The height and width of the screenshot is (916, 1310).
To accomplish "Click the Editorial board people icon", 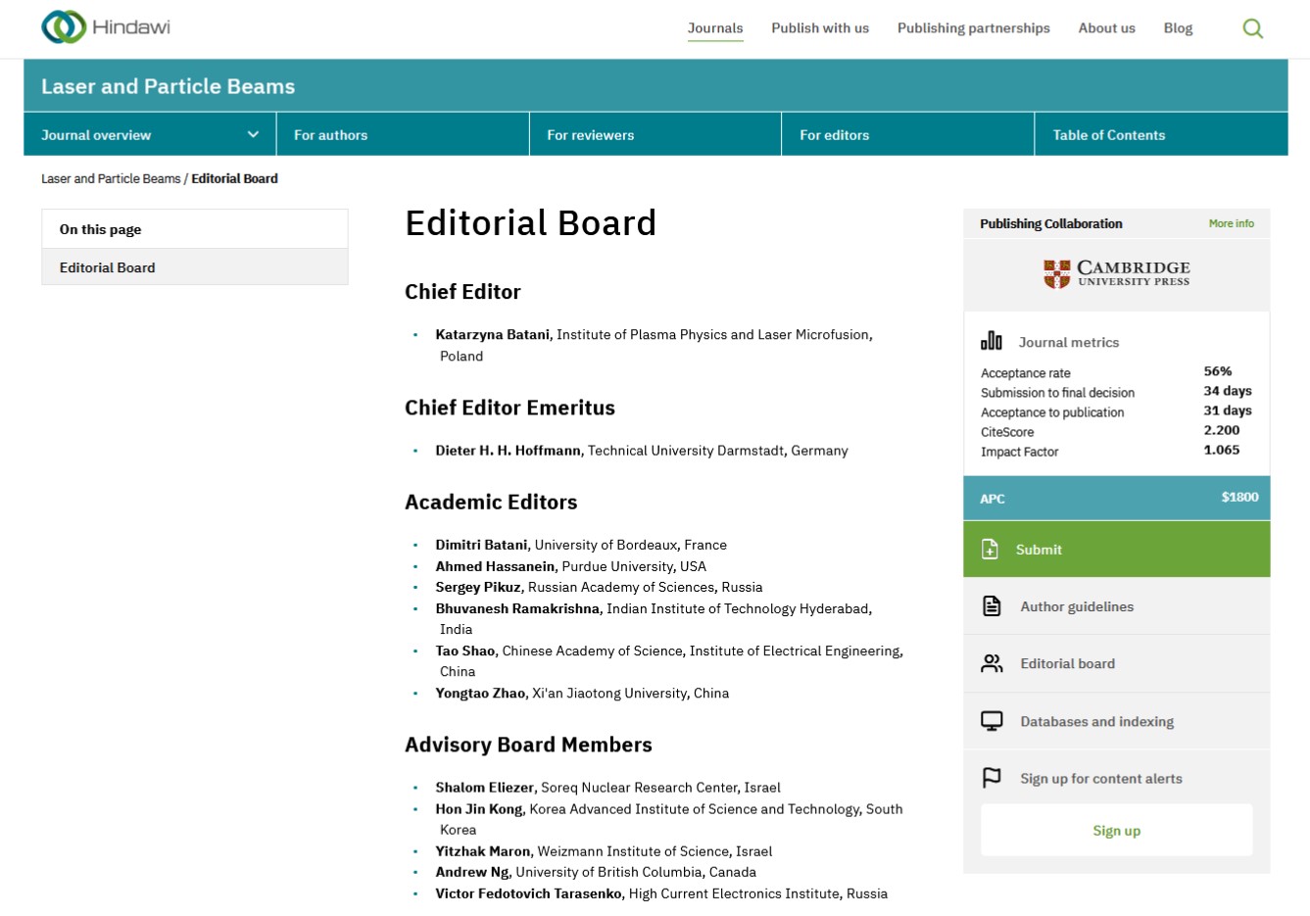I will [992, 664].
